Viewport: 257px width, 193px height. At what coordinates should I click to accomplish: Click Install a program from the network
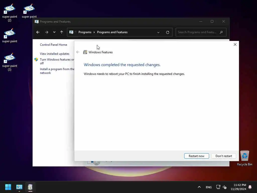click(x=57, y=71)
